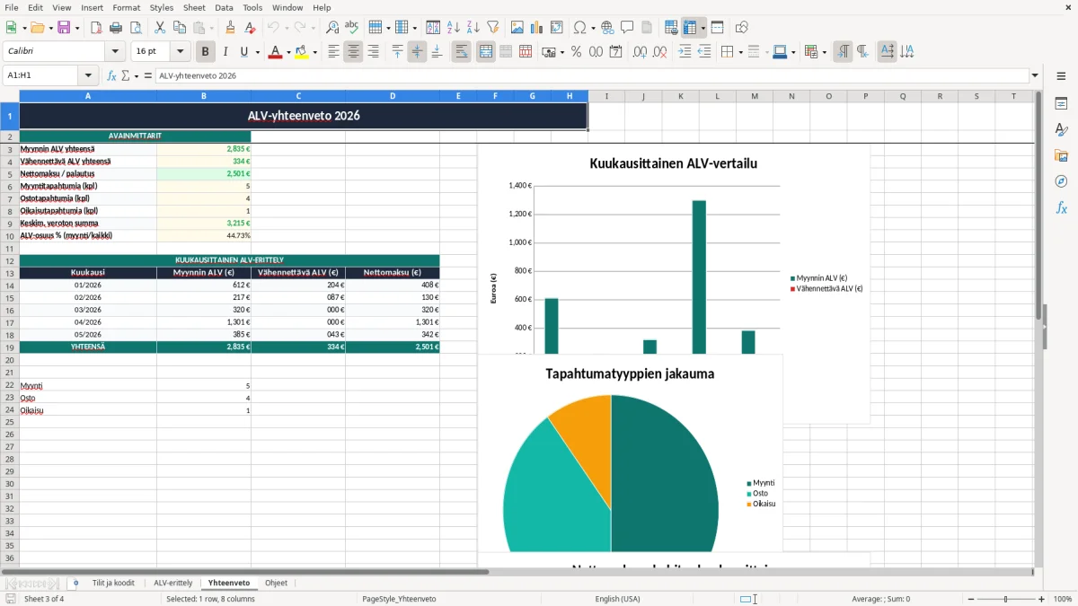Viewport: 1078px width, 606px height.
Task: Click the Spelling check icon
Action: (352, 28)
